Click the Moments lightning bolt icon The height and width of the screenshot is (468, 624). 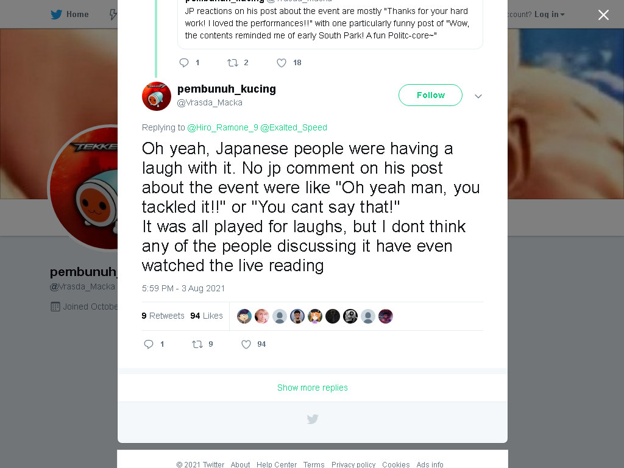point(113,15)
